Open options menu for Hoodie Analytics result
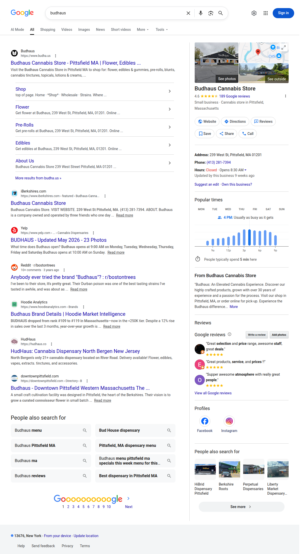 point(84,307)
